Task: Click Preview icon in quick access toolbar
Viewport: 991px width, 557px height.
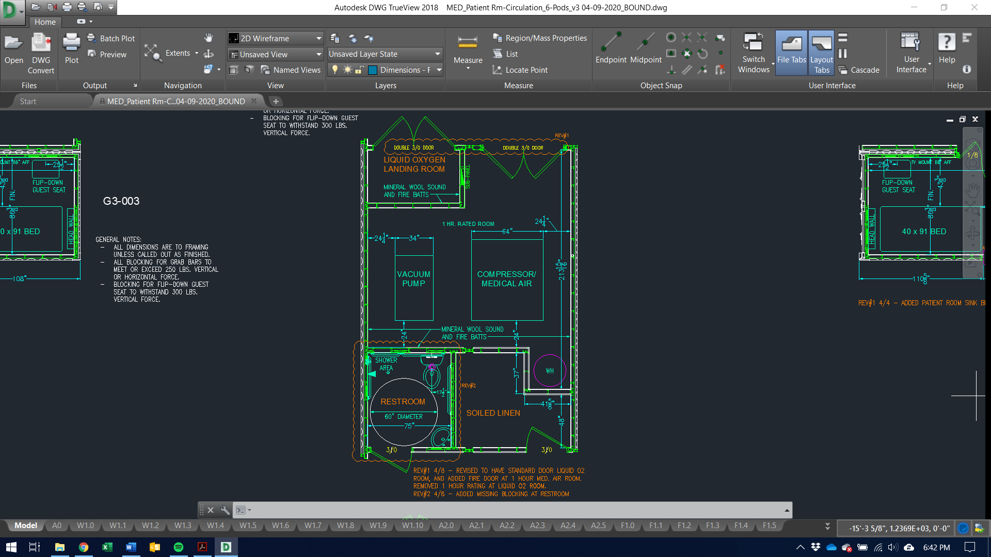Action: tap(98, 7)
